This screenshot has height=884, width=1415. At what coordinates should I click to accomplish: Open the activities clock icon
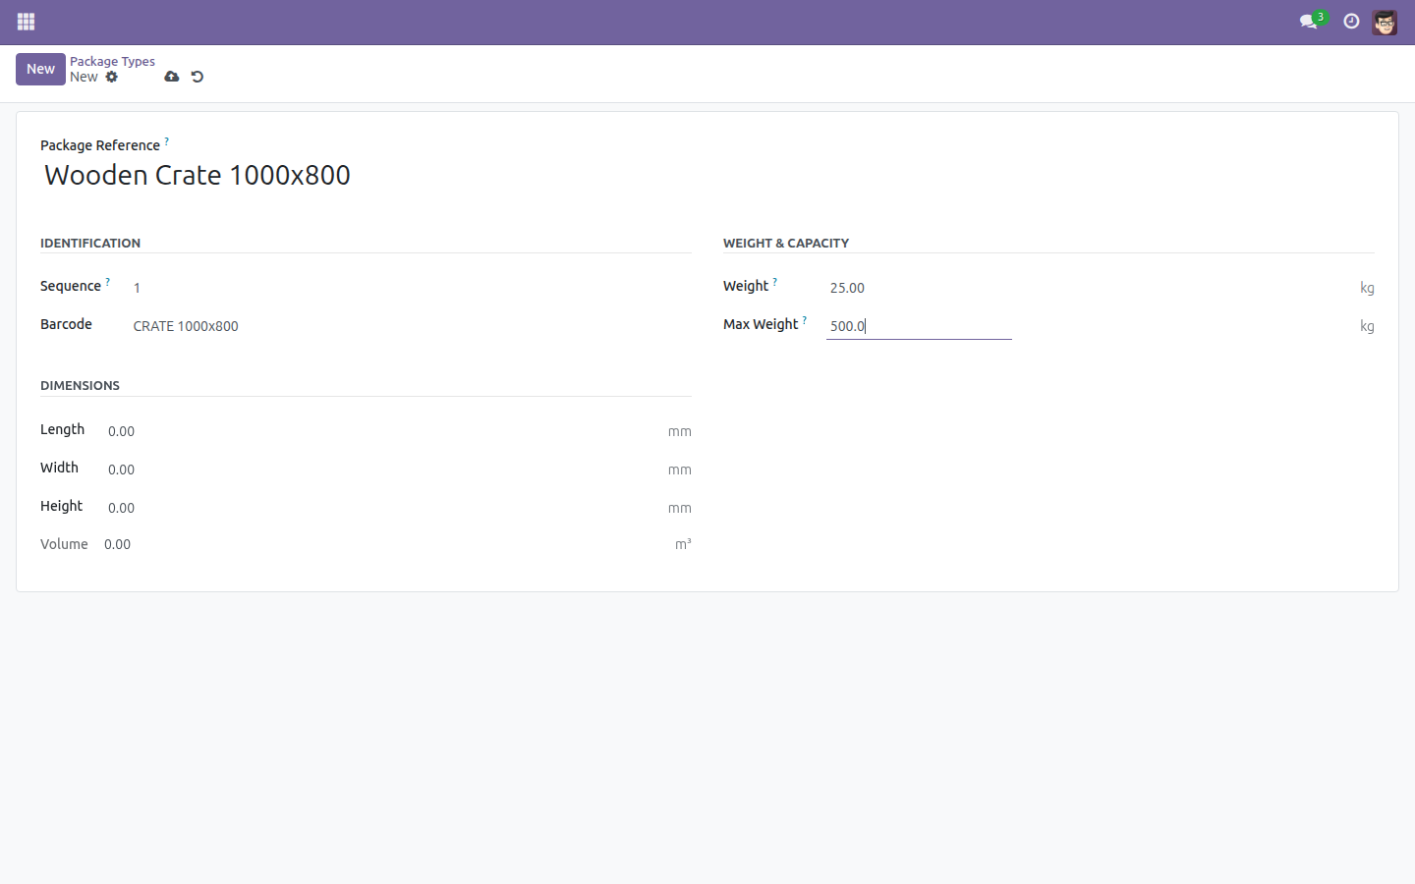coord(1351,22)
